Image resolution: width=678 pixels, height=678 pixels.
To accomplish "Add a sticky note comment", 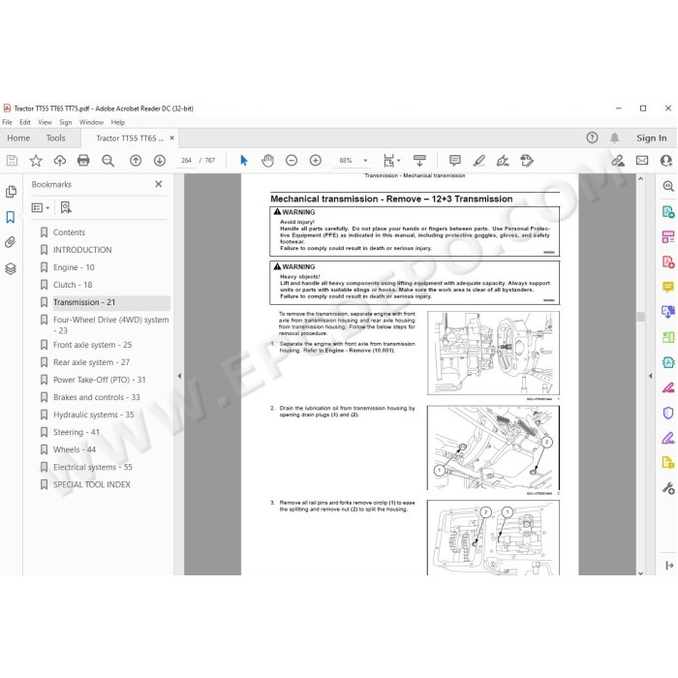I will pos(455,161).
